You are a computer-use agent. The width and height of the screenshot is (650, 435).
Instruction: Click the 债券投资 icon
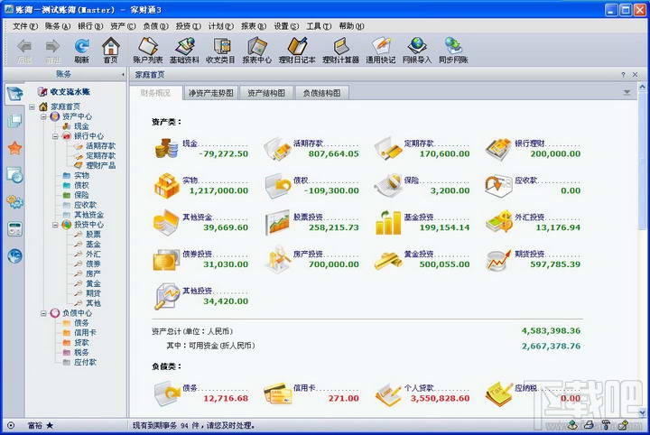[166, 260]
